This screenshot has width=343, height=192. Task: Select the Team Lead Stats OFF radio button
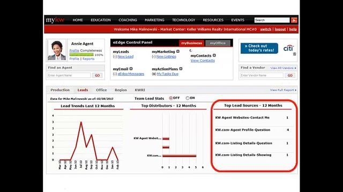click(x=171, y=98)
